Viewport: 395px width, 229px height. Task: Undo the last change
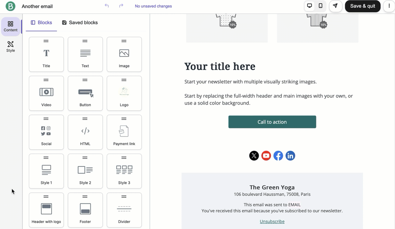[107, 6]
